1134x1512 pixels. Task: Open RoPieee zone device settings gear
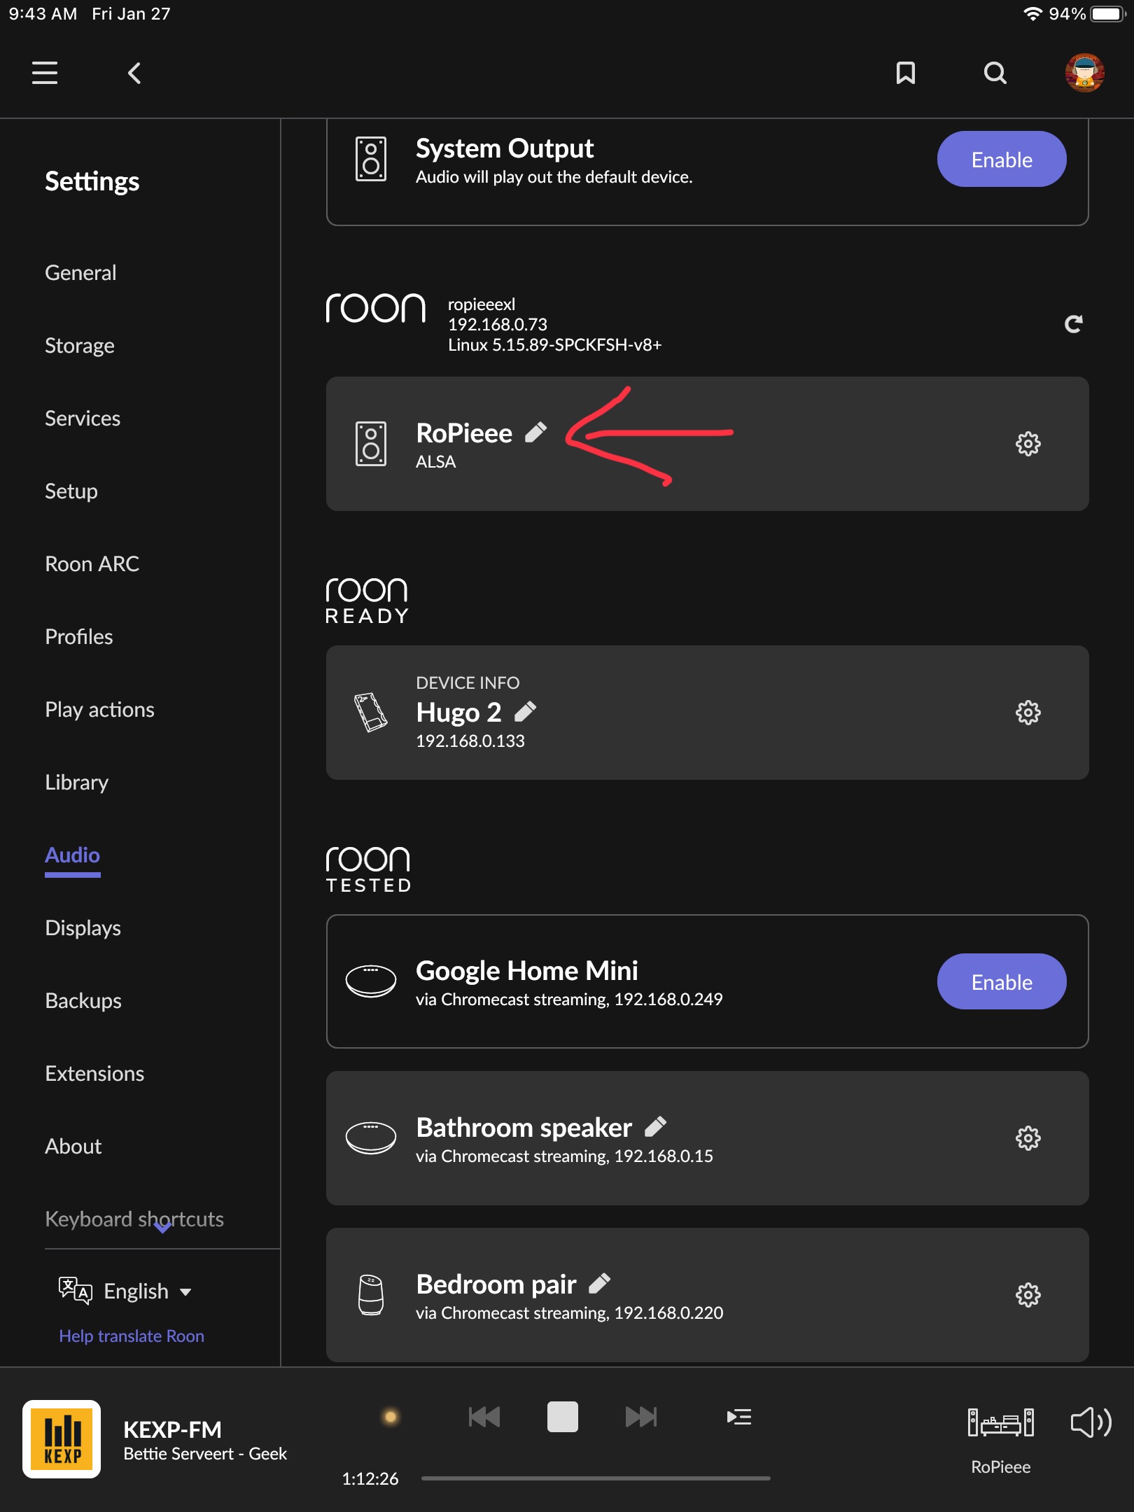pyautogui.click(x=1028, y=444)
